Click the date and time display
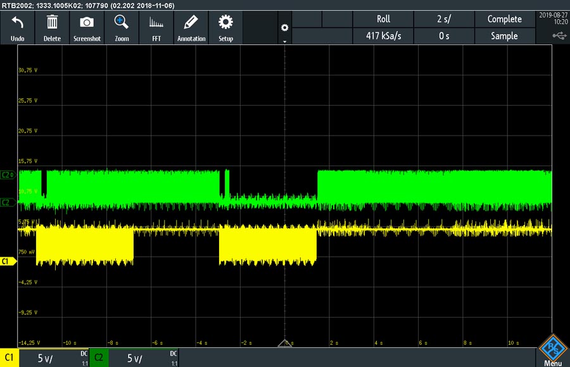This screenshot has width=570, height=367. click(553, 18)
